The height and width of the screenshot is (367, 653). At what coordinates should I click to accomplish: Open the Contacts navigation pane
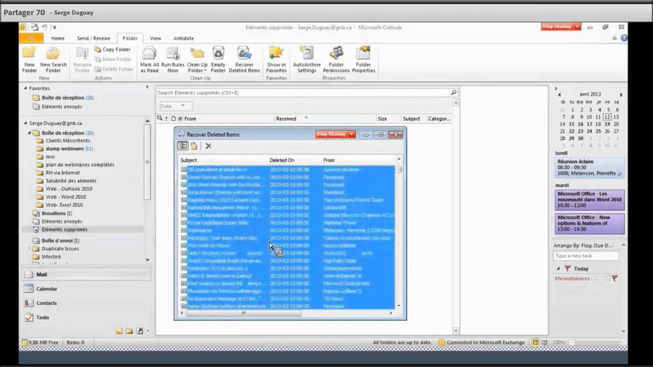86,303
